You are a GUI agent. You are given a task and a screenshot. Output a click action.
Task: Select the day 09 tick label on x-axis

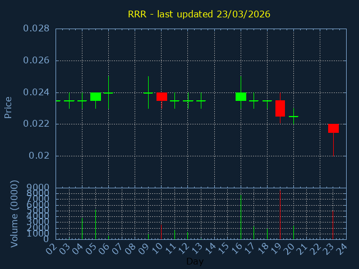(x=146, y=247)
